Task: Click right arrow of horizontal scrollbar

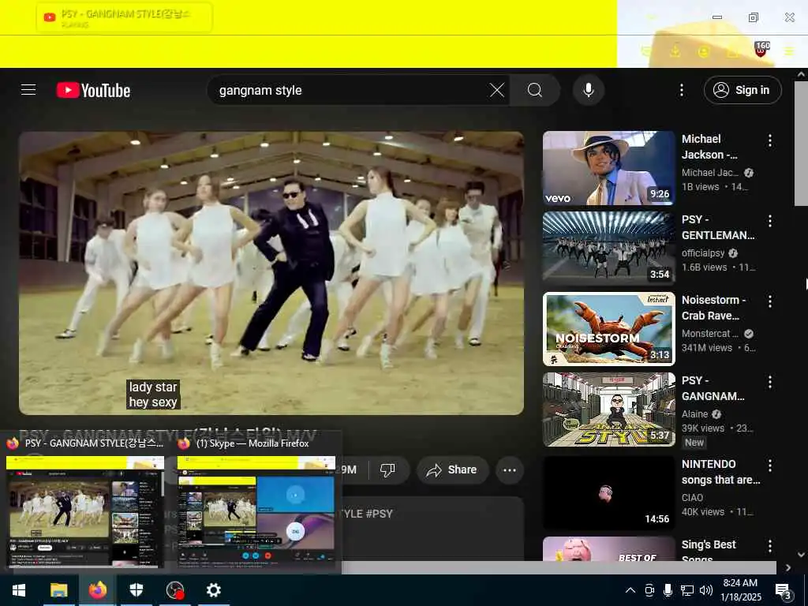Action: pos(788,567)
